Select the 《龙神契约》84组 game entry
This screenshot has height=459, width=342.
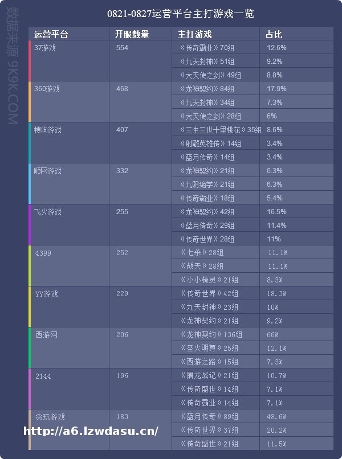point(206,89)
